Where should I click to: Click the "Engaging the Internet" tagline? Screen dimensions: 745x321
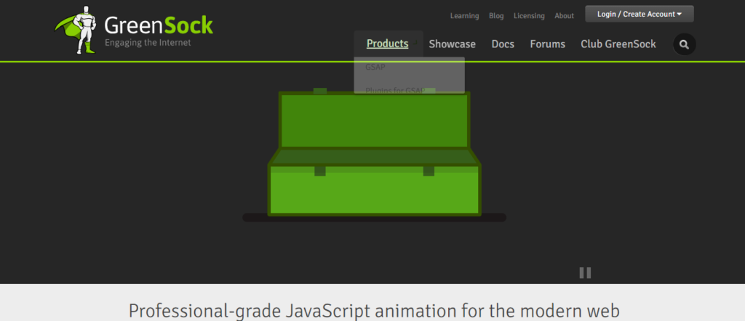(148, 43)
